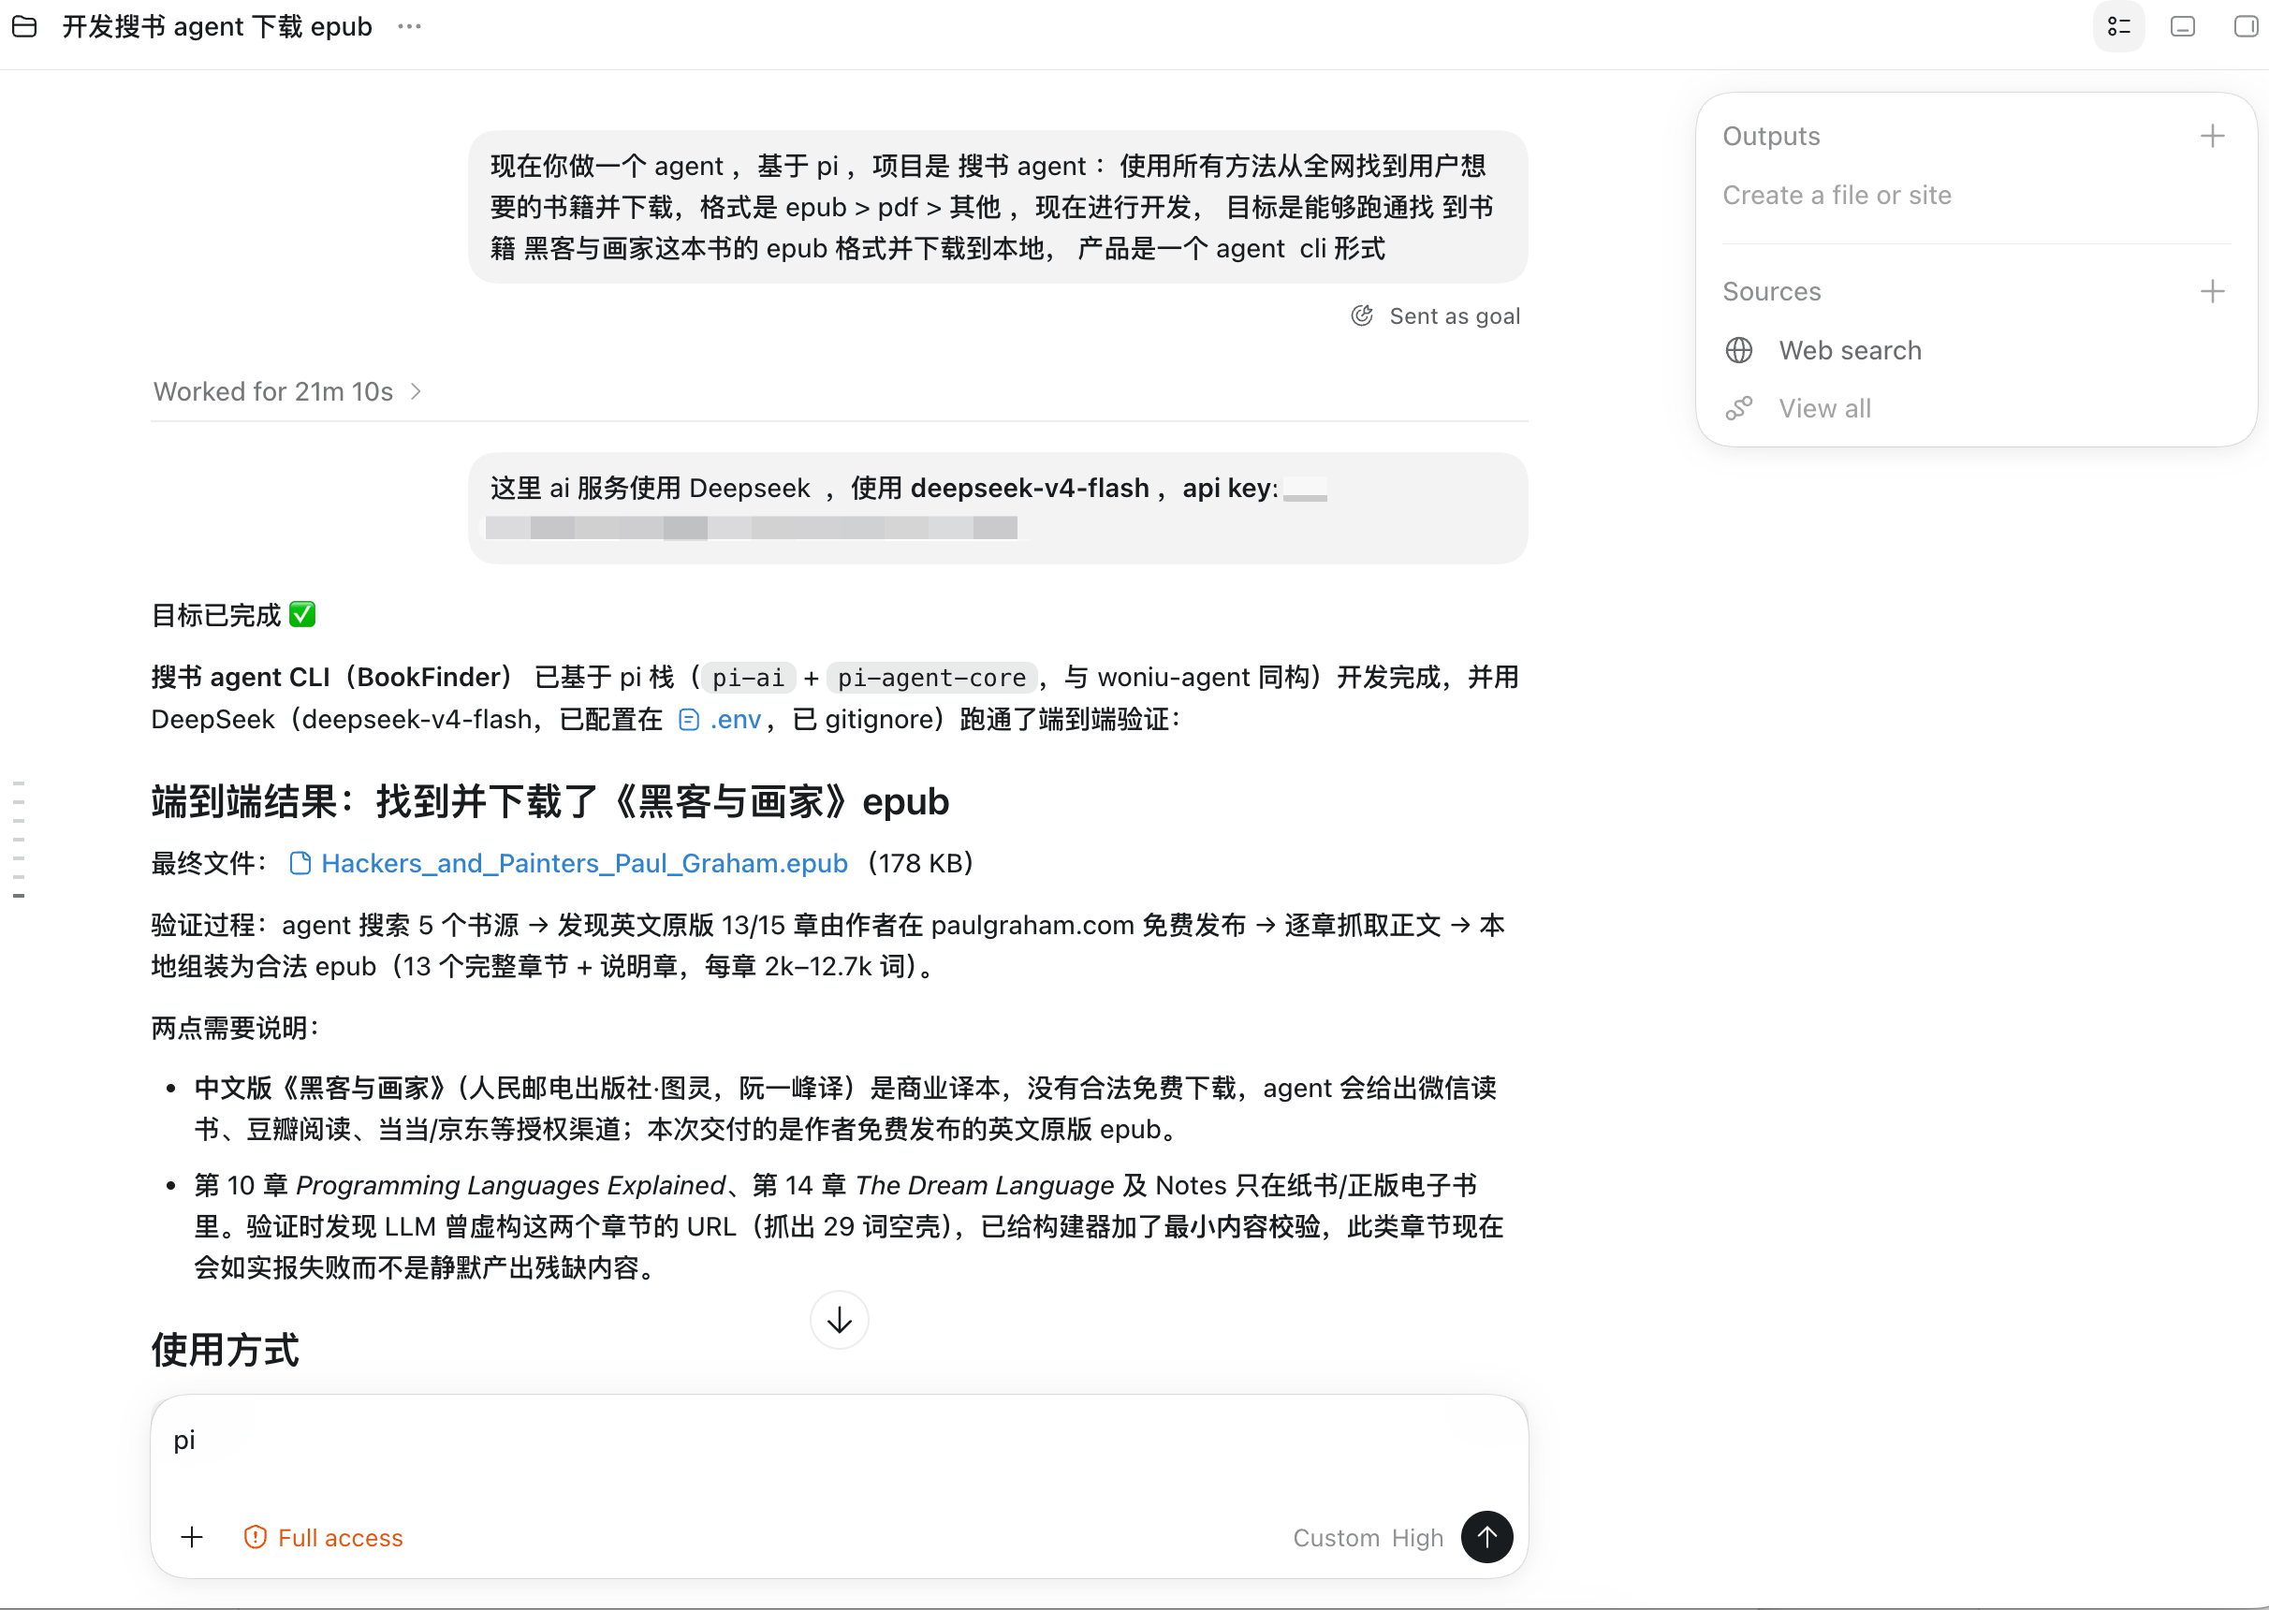Viewport: 2269px width, 1610px height.
Task: Click the heading 端到端结果
Action: point(549,802)
